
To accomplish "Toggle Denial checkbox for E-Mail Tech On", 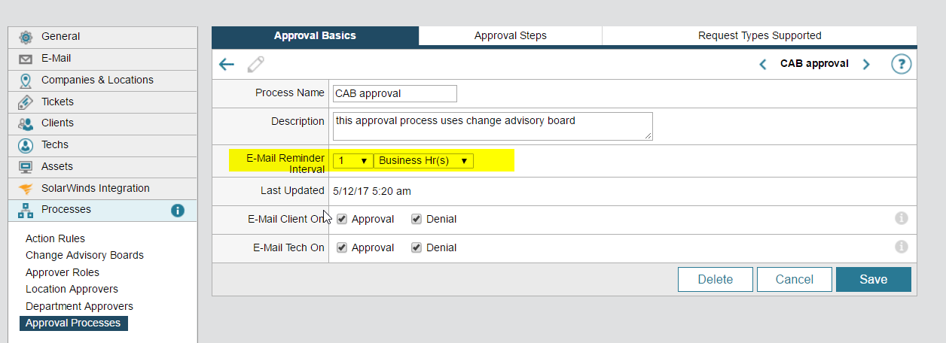I will 417,247.
